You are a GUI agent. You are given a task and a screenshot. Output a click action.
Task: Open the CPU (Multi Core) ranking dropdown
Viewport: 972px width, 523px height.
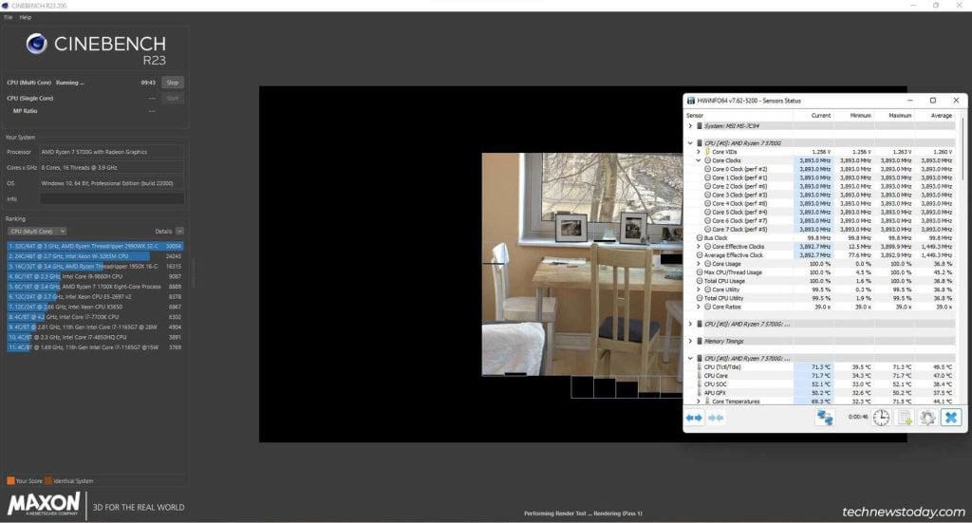click(37, 232)
